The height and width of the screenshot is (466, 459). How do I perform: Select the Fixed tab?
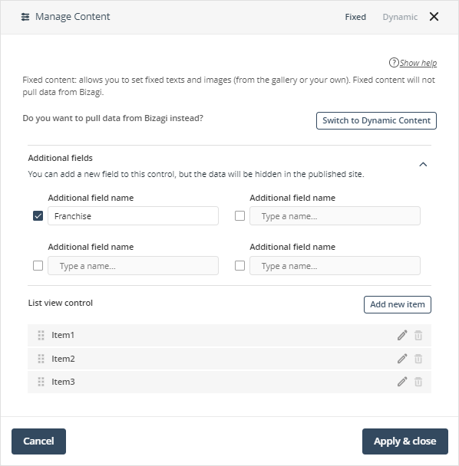point(355,17)
